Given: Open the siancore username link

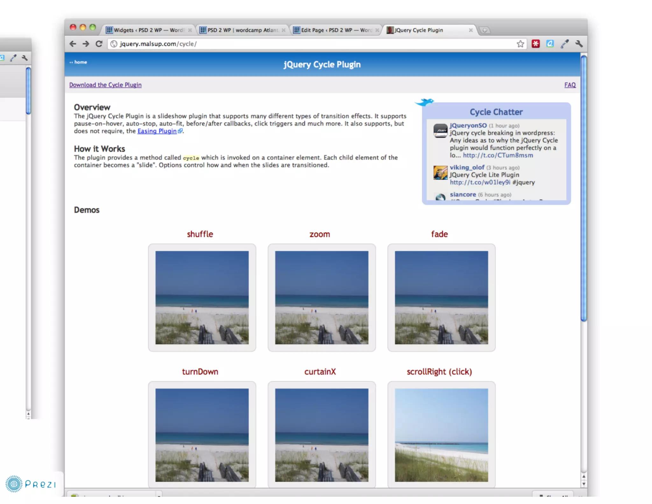Looking at the screenshot, I should point(463,195).
